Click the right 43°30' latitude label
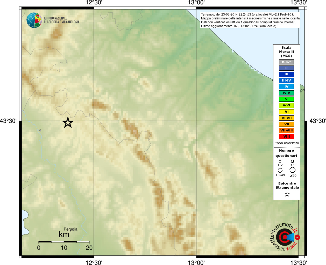 click(318, 121)
